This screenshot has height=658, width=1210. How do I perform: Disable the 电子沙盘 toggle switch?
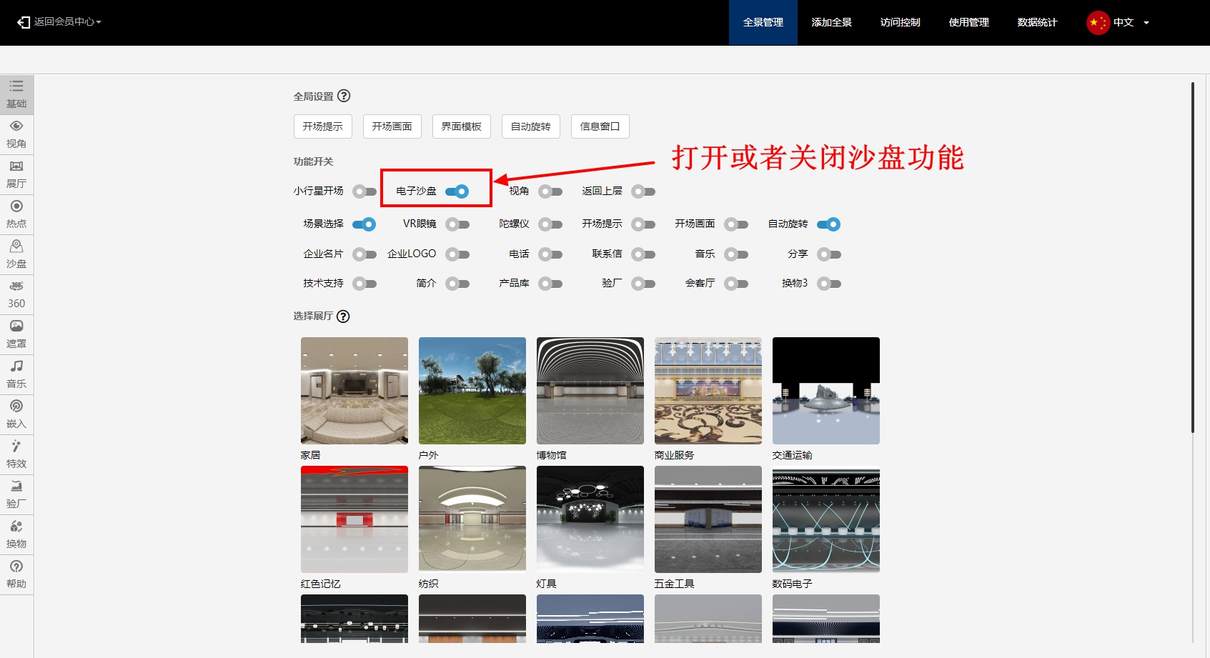[457, 191]
